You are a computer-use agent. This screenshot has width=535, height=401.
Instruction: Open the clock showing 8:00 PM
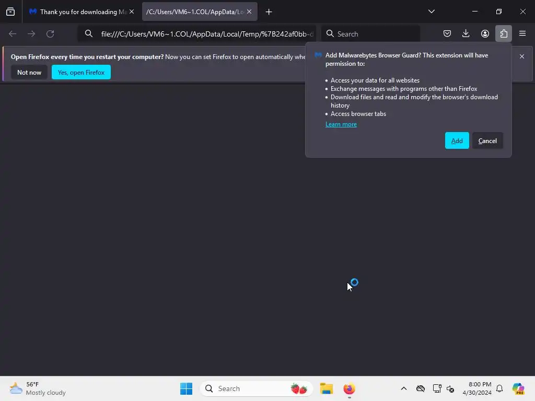coord(477,388)
